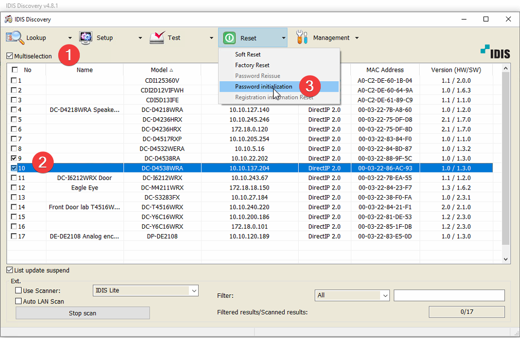520x338 pixels.
Task: Click model cell CDI5D13IFE
Action: 162,100
